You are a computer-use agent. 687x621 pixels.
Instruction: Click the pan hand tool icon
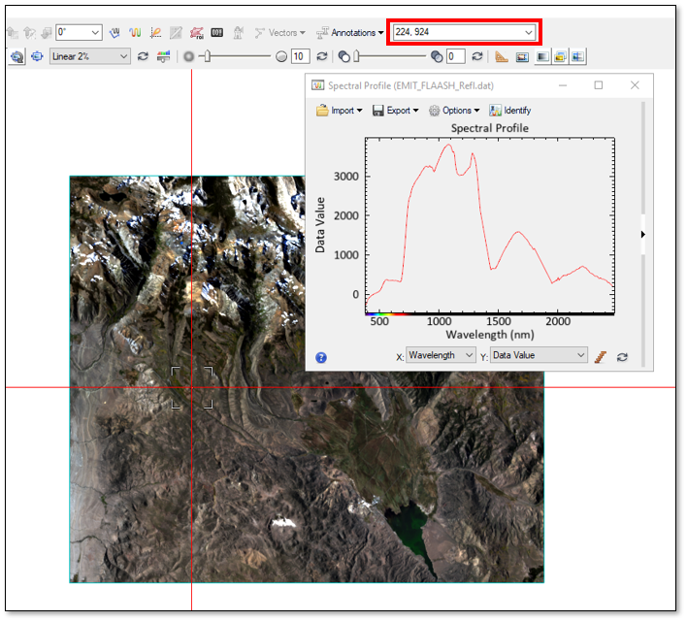tap(114, 33)
